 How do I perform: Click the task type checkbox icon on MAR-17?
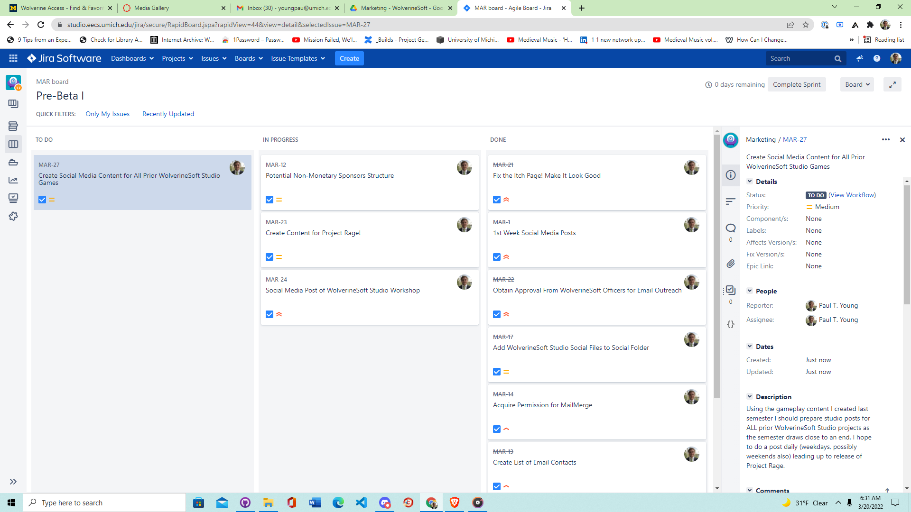tap(497, 372)
